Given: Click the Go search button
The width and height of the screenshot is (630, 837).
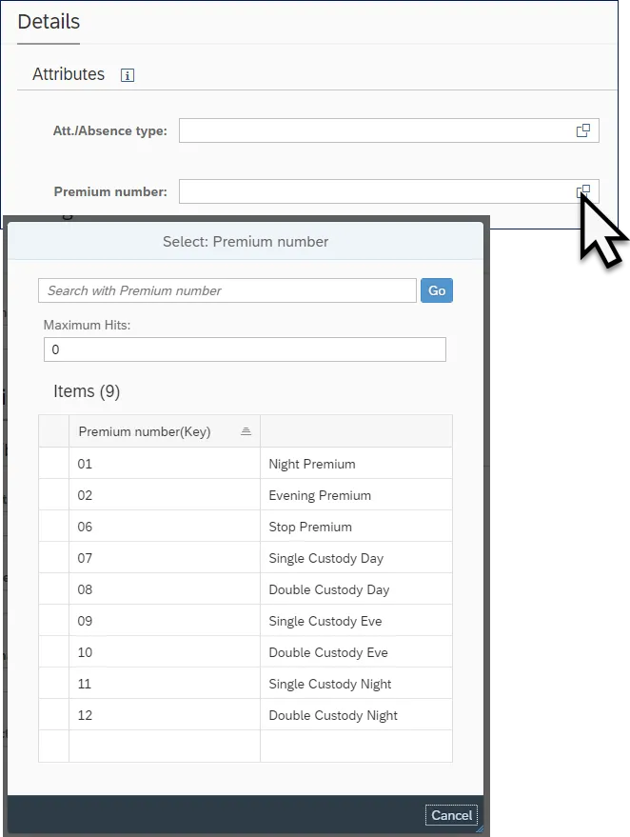Looking at the screenshot, I should click(437, 290).
